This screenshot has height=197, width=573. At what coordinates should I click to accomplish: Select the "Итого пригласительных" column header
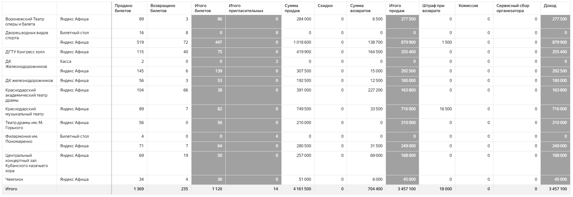[246, 8]
